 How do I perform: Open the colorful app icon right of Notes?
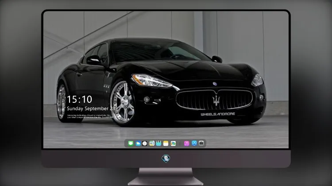pos(173,143)
